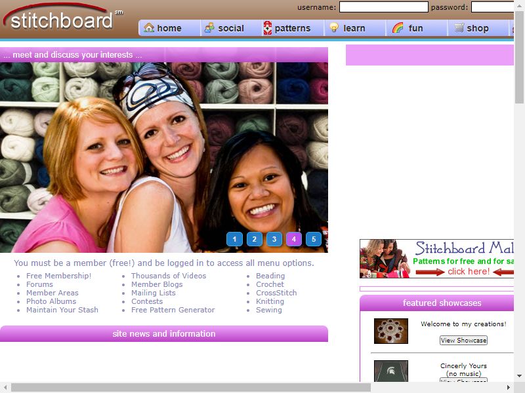This screenshot has width=525, height=393.
Task: Show slide 1 of the slideshow
Action: (234, 239)
